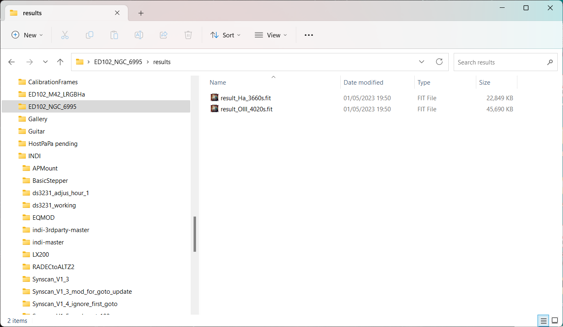The width and height of the screenshot is (563, 327).
Task: Open the Sort options dropdown
Action: tap(225, 35)
